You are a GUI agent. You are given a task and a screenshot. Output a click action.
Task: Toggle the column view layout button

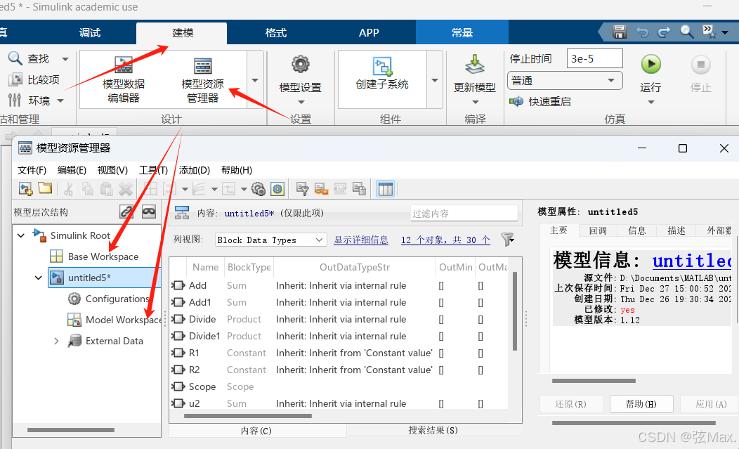386,189
